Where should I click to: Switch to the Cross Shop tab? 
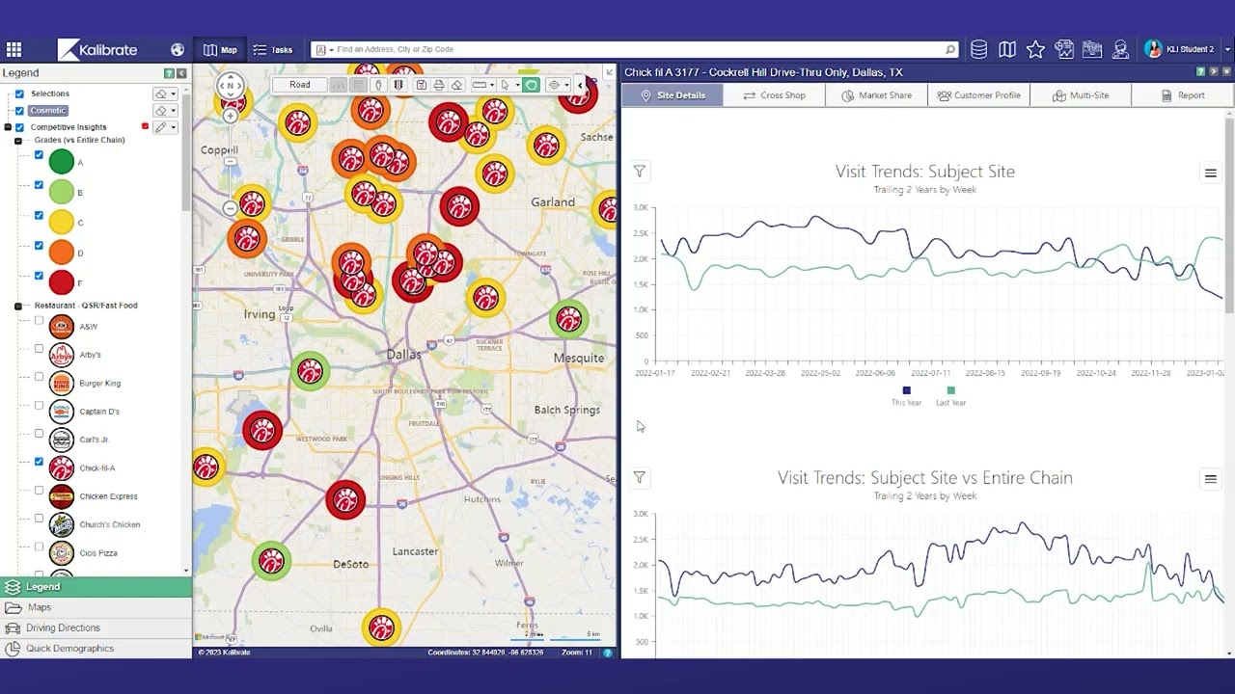[774, 95]
